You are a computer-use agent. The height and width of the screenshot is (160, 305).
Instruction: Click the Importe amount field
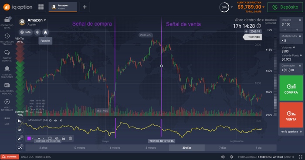[x=291, y=23]
